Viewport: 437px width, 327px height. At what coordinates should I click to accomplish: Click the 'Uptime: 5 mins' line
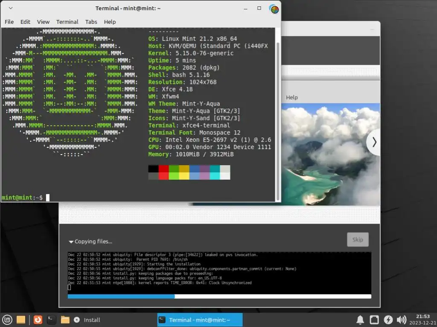tap(172, 60)
